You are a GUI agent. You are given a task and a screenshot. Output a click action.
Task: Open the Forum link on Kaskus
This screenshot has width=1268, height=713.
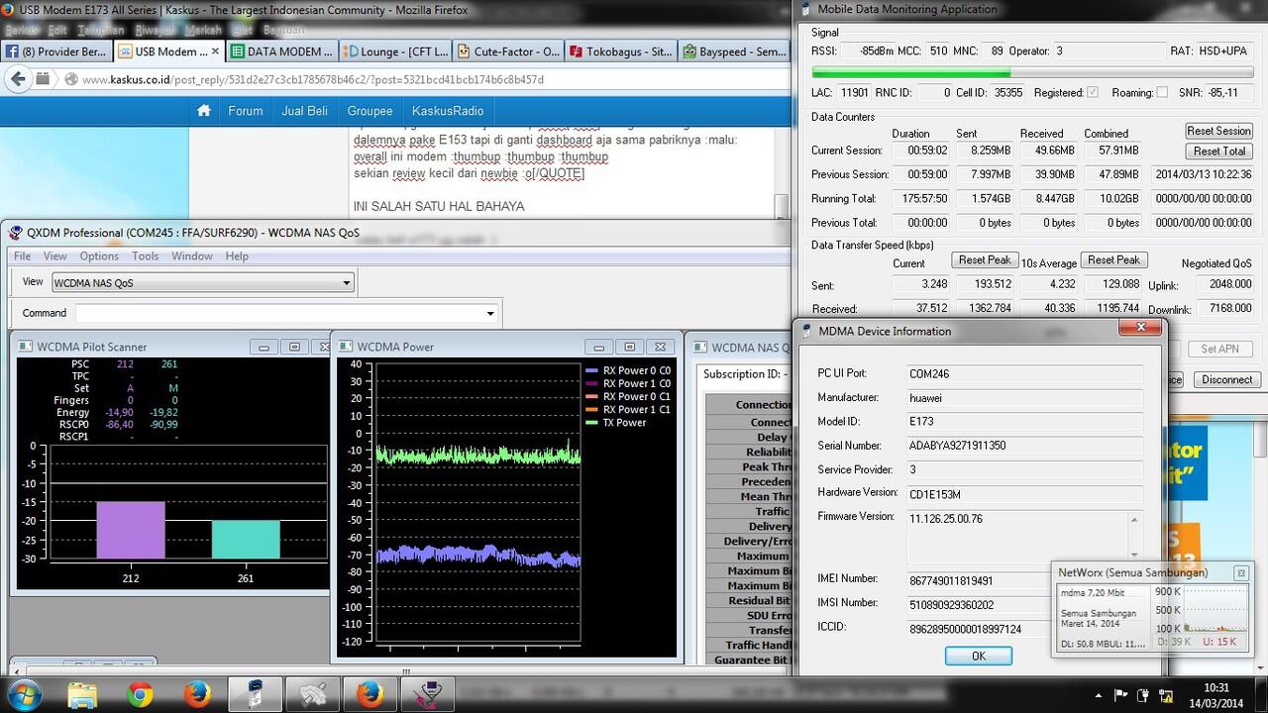[x=245, y=111]
